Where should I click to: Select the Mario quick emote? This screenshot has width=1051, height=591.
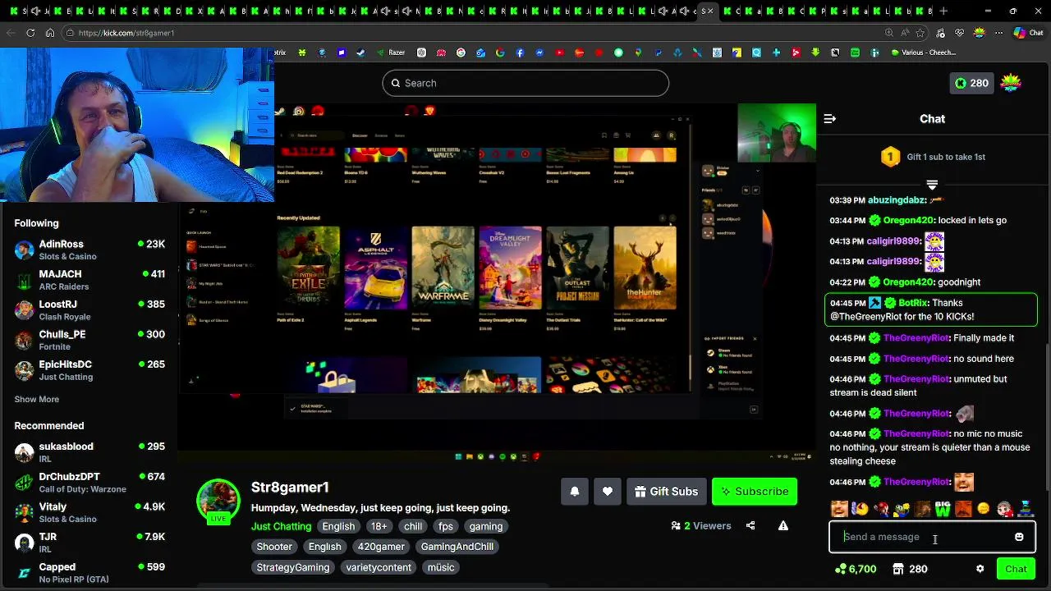[x=880, y=510]
